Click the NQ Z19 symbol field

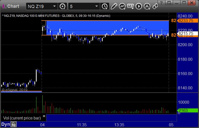coord(42,6)
